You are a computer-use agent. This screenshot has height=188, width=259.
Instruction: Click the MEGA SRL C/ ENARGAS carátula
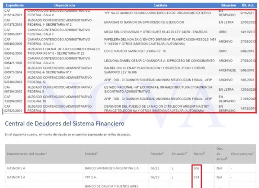[x=156, y=32]
